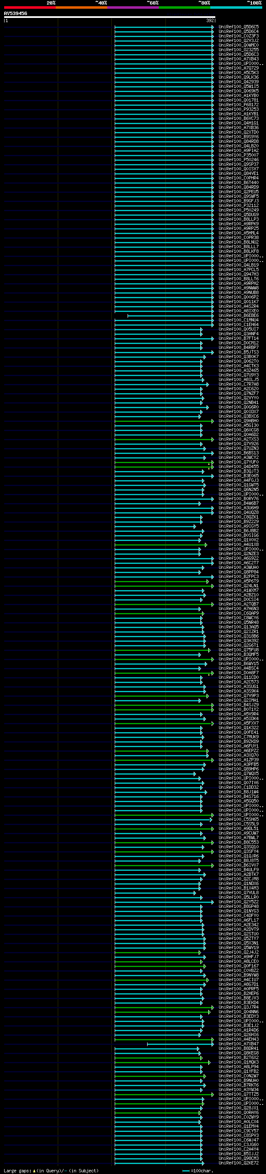Click the cyan alignment bar for UniRef100_Q5D6C5
Image resolution: width=266 pixels, height=1174 pixels.
[x=164, y=27]
